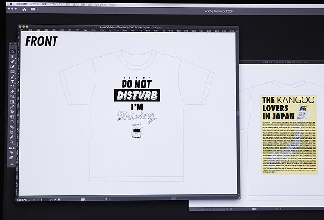Click the resize corner of KANGOO window
The height and width of the screenshot is (220, 324).
(239, 198)
